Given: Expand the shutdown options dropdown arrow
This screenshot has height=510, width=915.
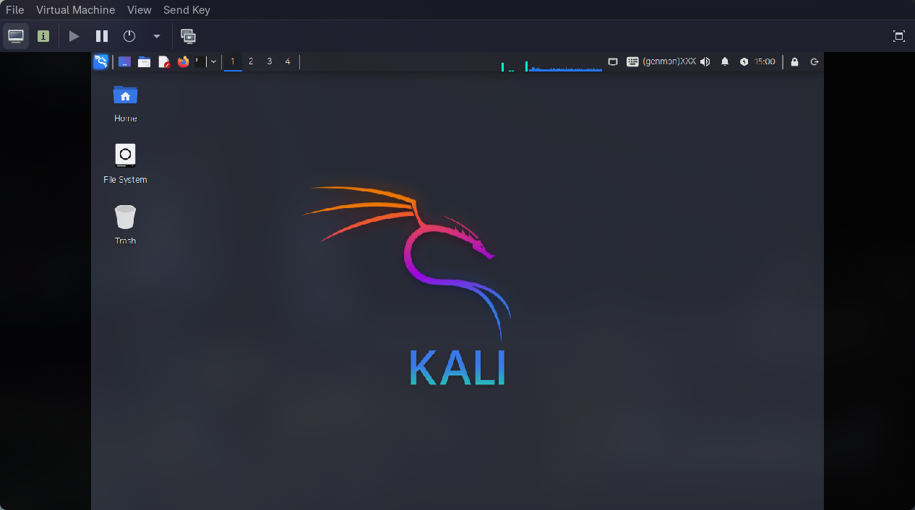Looking at the screenshot, I should tap(156, 35).
